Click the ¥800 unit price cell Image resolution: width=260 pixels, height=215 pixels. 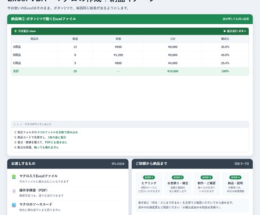118,63
